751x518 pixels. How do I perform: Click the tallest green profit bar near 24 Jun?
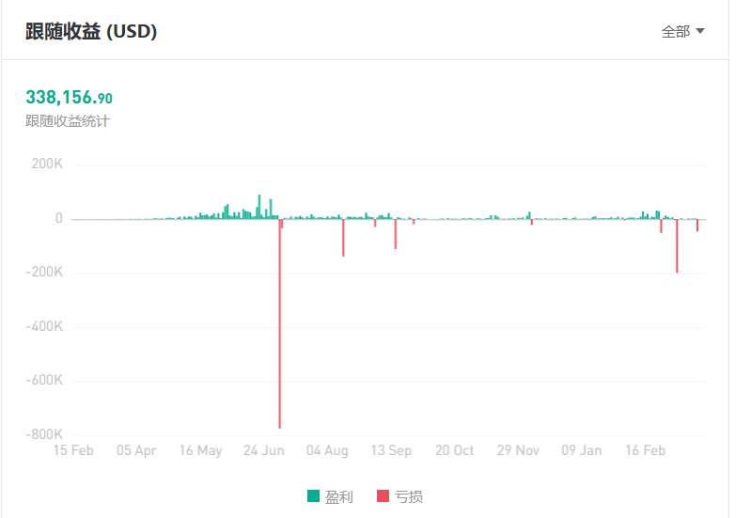point(259,207)
